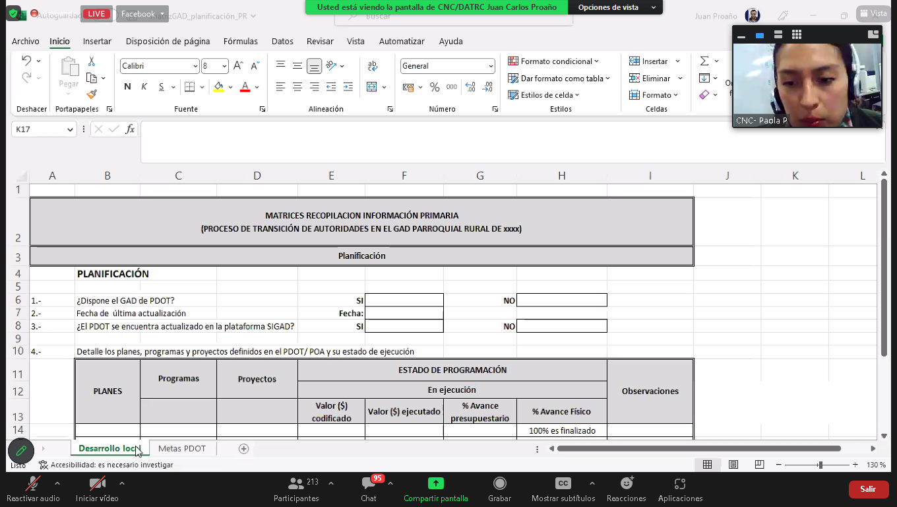Click the Format Painter brush icon

click(x=92, y=94)
